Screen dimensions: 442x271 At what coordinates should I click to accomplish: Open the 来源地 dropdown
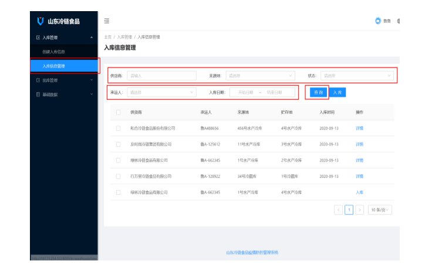[260, 76]
